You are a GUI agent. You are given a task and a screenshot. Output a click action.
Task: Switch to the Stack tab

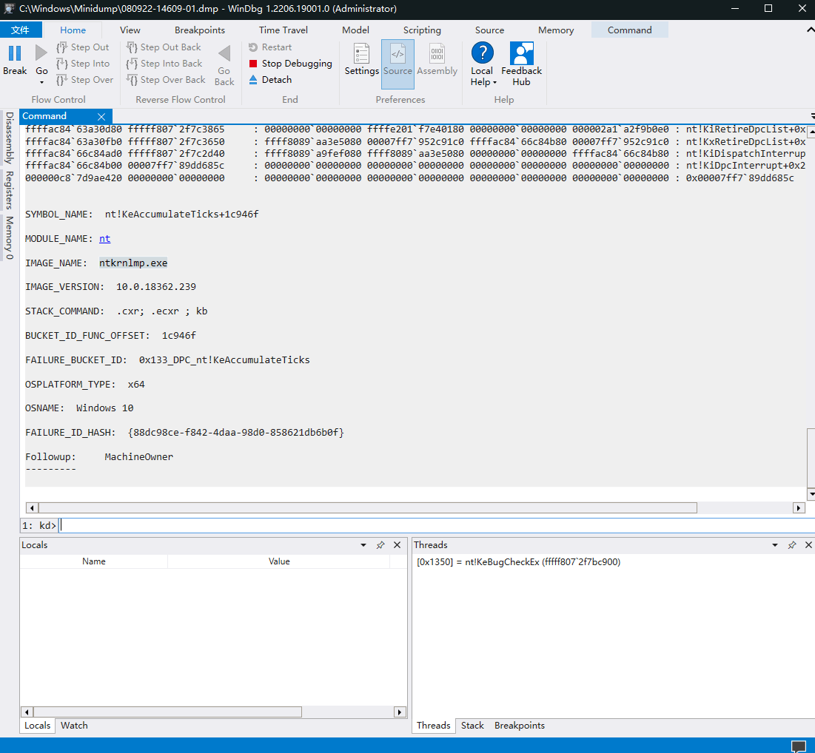[x=472, y=726]
